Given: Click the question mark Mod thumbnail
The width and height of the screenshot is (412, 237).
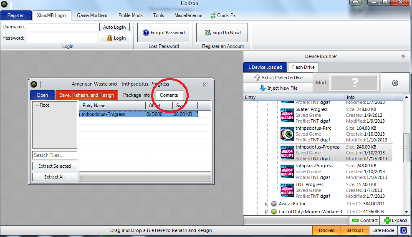Looking at the screenshot, I should click(354, 83).
